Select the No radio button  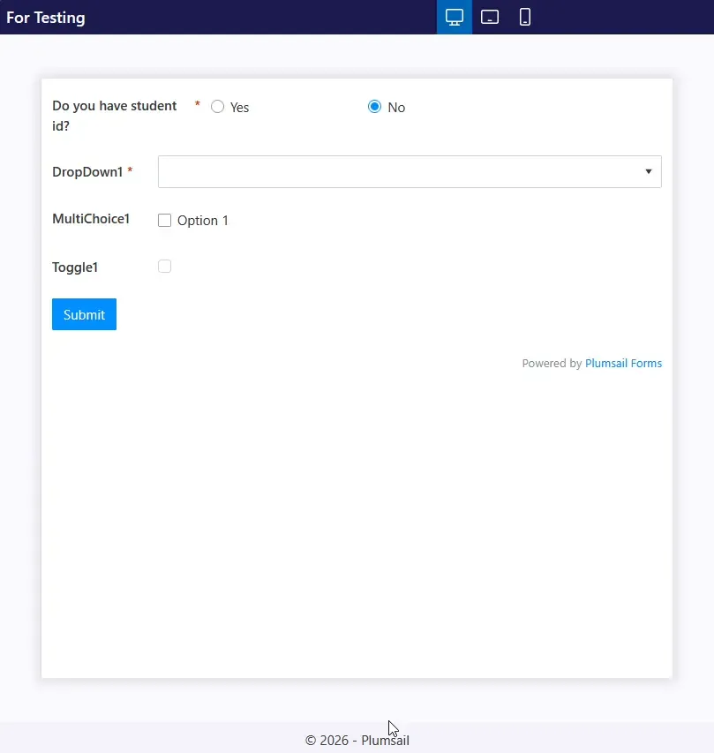click(x=374, y=107)
